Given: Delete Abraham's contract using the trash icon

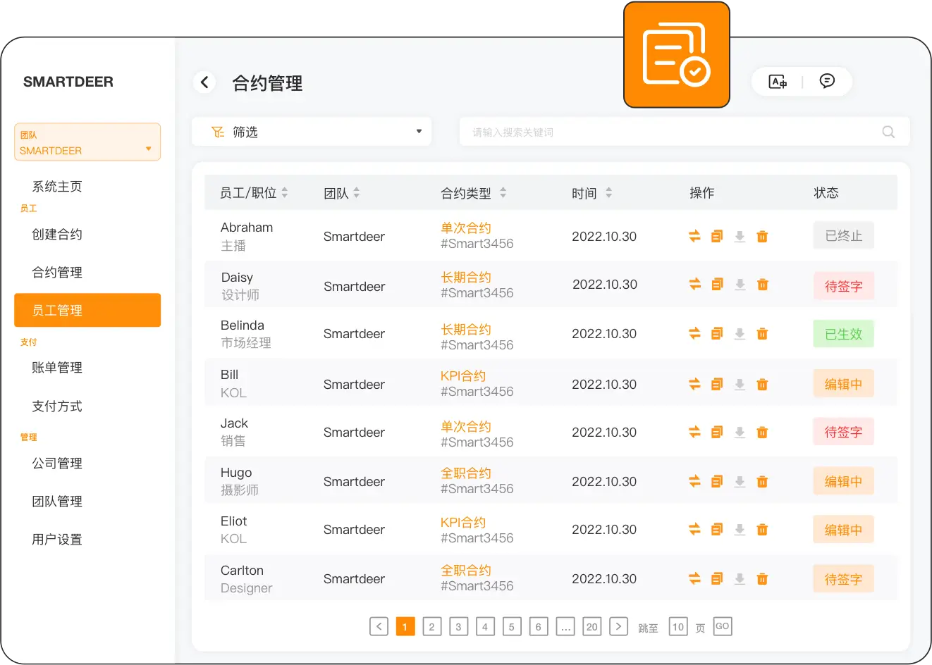Looking at the screenshot, I should pyautogui.click(x=762, y=236).
